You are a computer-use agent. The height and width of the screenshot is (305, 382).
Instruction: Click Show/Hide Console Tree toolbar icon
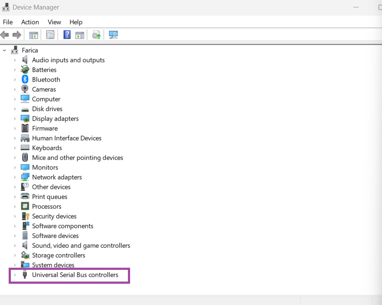click(x=33, y=35)
